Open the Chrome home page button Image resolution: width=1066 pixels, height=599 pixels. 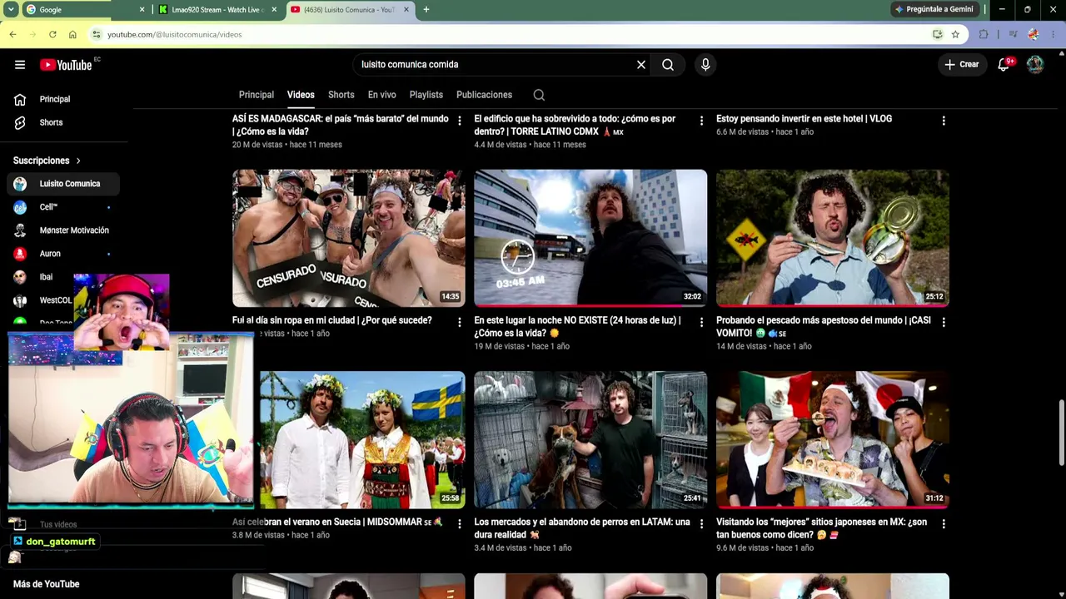coord(72,34)
